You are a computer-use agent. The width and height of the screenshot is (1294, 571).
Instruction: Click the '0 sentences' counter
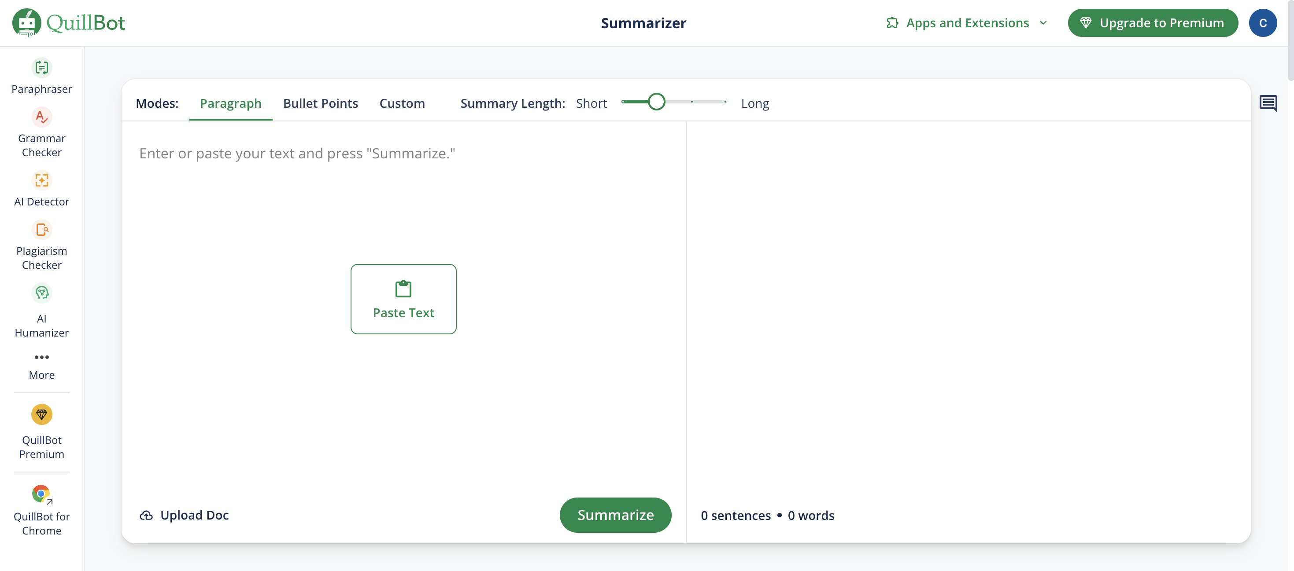[736, 516]
